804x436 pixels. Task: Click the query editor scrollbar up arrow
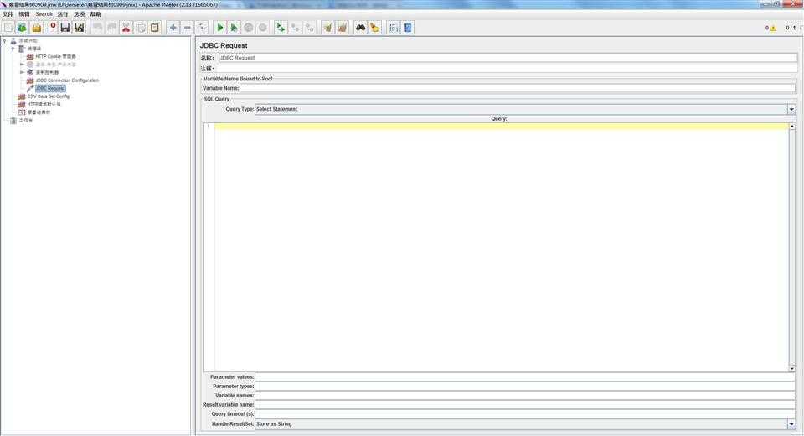(791, 126)
